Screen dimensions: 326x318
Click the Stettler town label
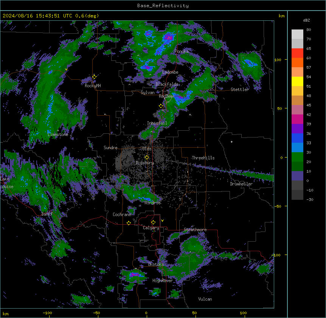pyautogui.click(x=240, y=90)
